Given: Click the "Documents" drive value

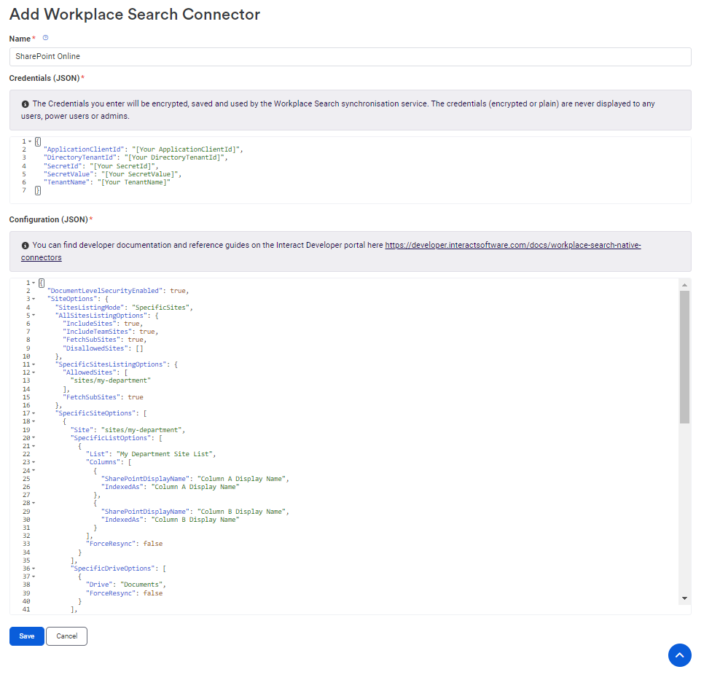Looking at the screenshot, I should [141, 585].
